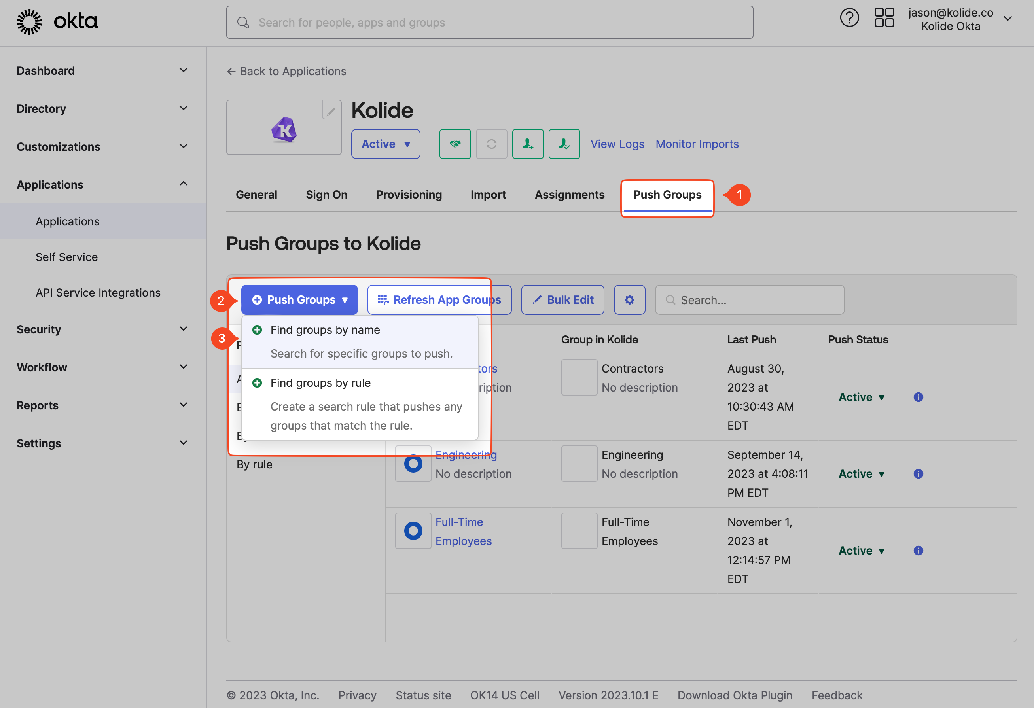Click the Bulk Edit button

click(562, 300)
